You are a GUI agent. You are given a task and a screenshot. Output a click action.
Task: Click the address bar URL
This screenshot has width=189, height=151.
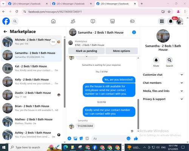point(55,12)
